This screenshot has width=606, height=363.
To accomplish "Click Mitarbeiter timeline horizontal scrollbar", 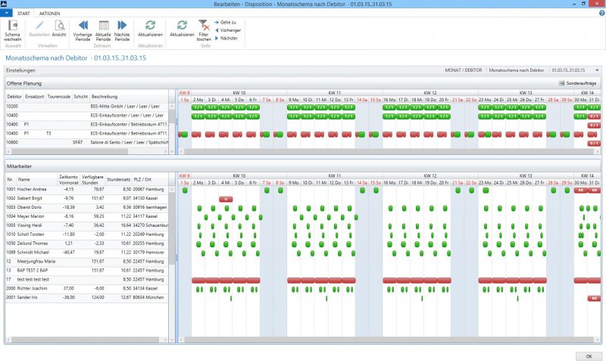I will (x=389, y=340).
